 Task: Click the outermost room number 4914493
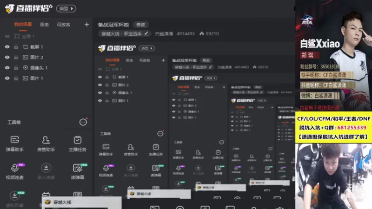tap(186, 33)
